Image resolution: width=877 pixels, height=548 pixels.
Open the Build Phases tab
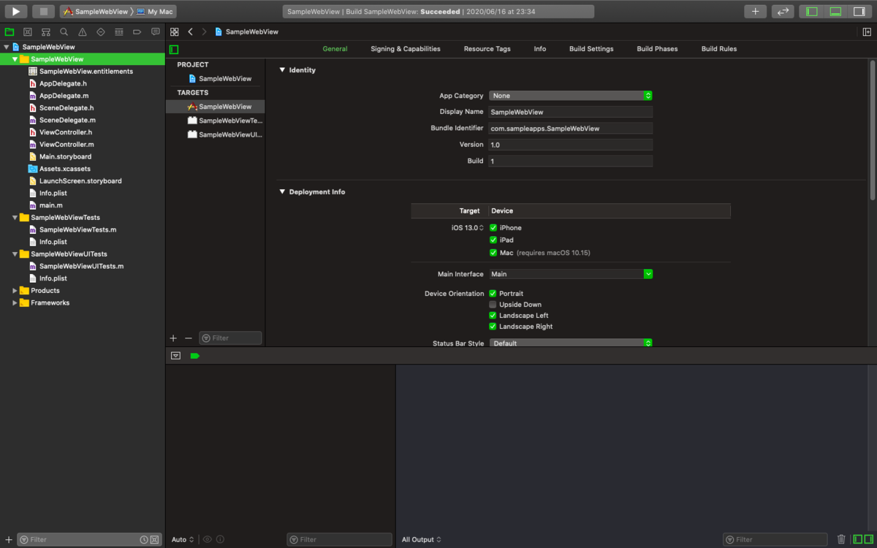[x=657, y=49]
